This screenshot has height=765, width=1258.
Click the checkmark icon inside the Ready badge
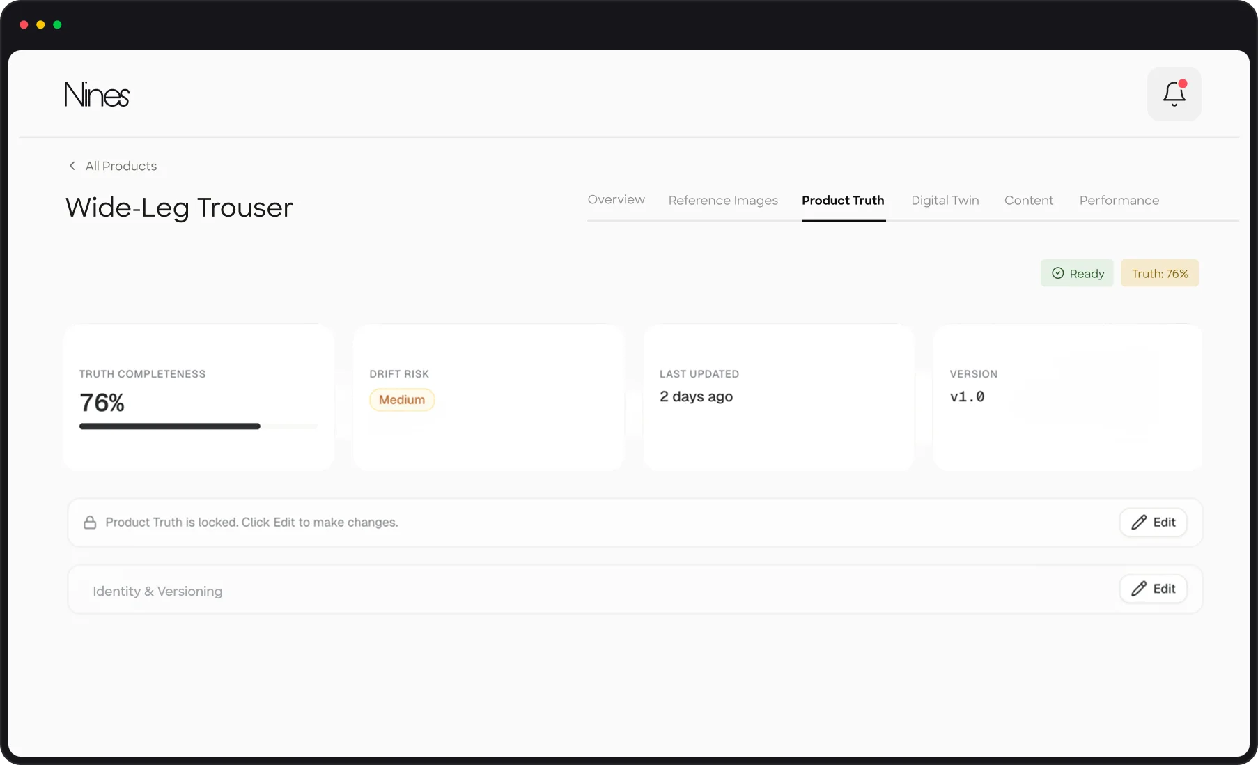click(1057, 273)
